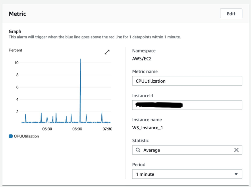Viewport: 251px width, 187px height.
Task: Click the CPUUtilization blue legend swatch
Action: coord(11,136)
